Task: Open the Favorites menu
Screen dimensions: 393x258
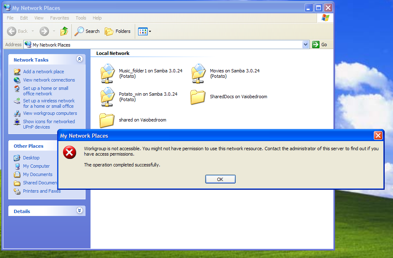Action: point(59,18)
